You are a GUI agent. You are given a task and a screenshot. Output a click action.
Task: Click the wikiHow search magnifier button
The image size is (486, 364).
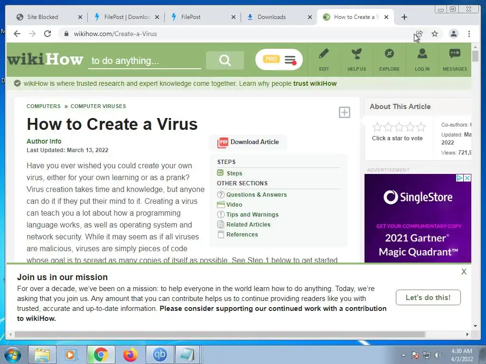click(224, 60)
